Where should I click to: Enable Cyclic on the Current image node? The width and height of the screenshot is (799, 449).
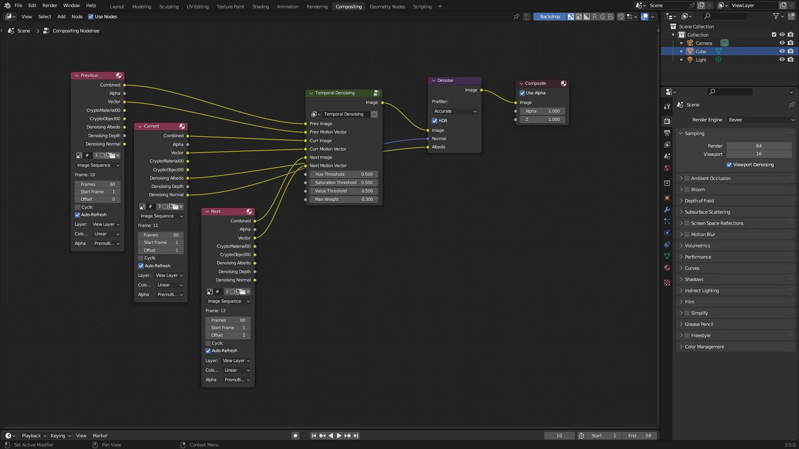click(141, 258)
